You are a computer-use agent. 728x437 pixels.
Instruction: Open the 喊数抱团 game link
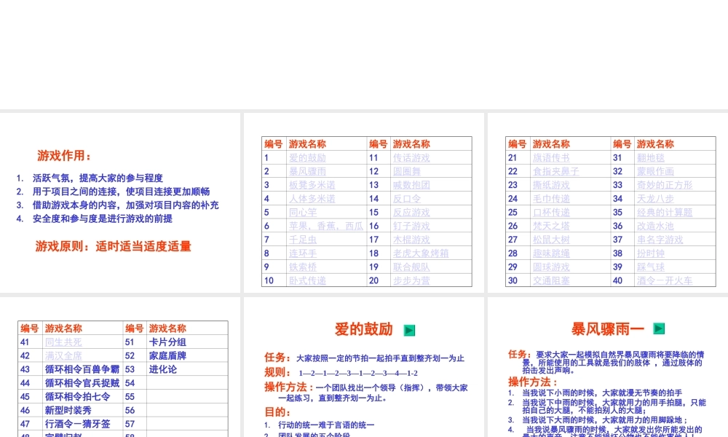(x=411, y=185)
